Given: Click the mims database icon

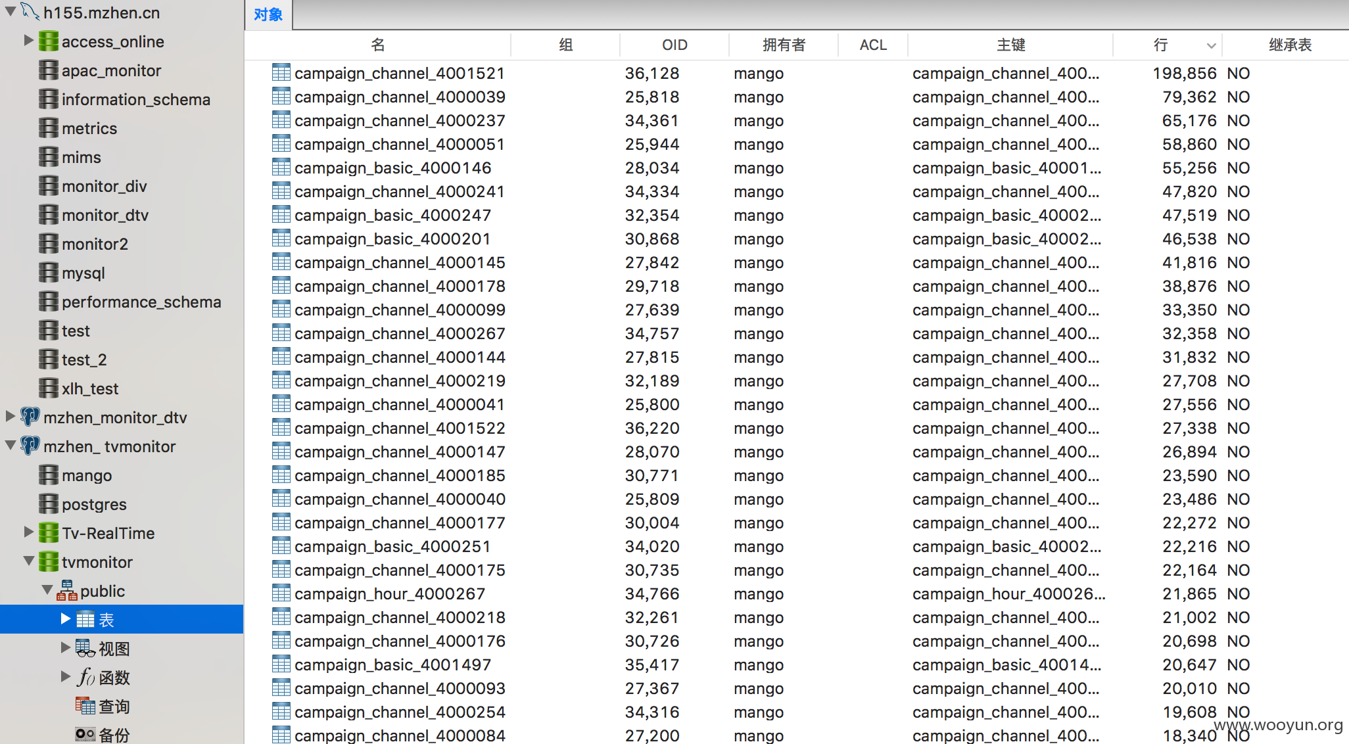Looking at the screenshot, I should click(49, 157).
